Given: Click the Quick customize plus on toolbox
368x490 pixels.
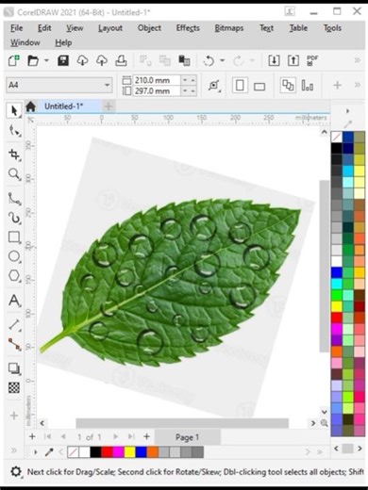Looking at the screenshot, I should (x=14, y=416).
